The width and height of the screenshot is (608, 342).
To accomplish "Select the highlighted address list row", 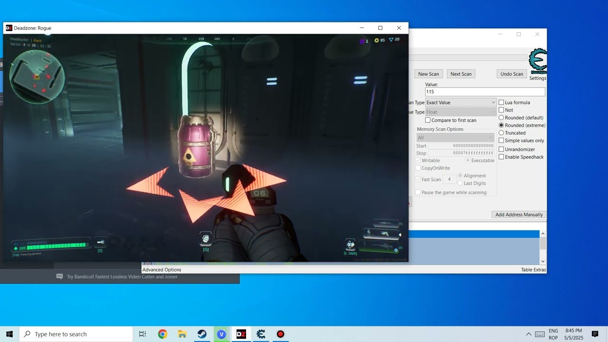I will tap(474, 234).
